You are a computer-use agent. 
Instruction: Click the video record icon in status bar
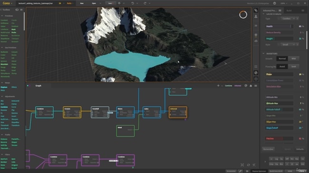247,171
